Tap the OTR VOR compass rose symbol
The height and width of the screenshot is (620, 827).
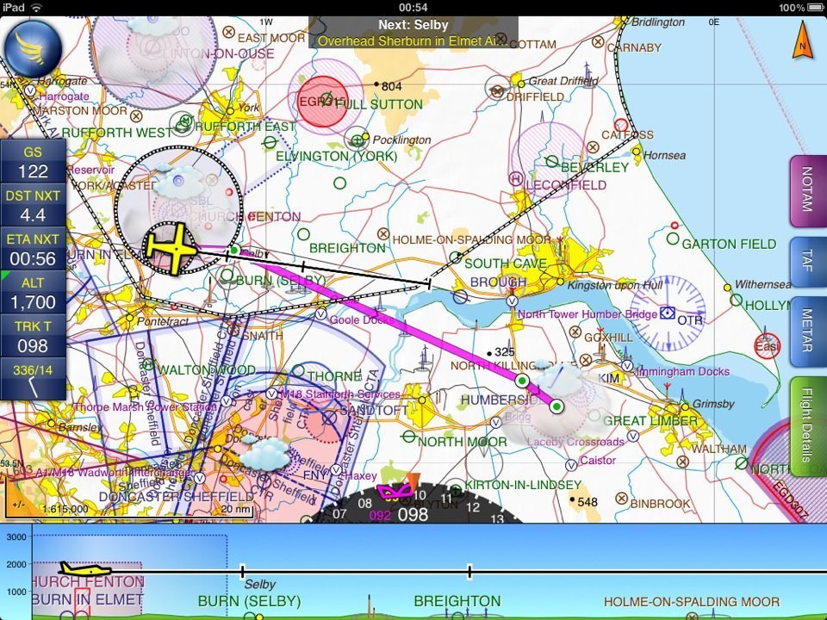(x=668, y=312)
